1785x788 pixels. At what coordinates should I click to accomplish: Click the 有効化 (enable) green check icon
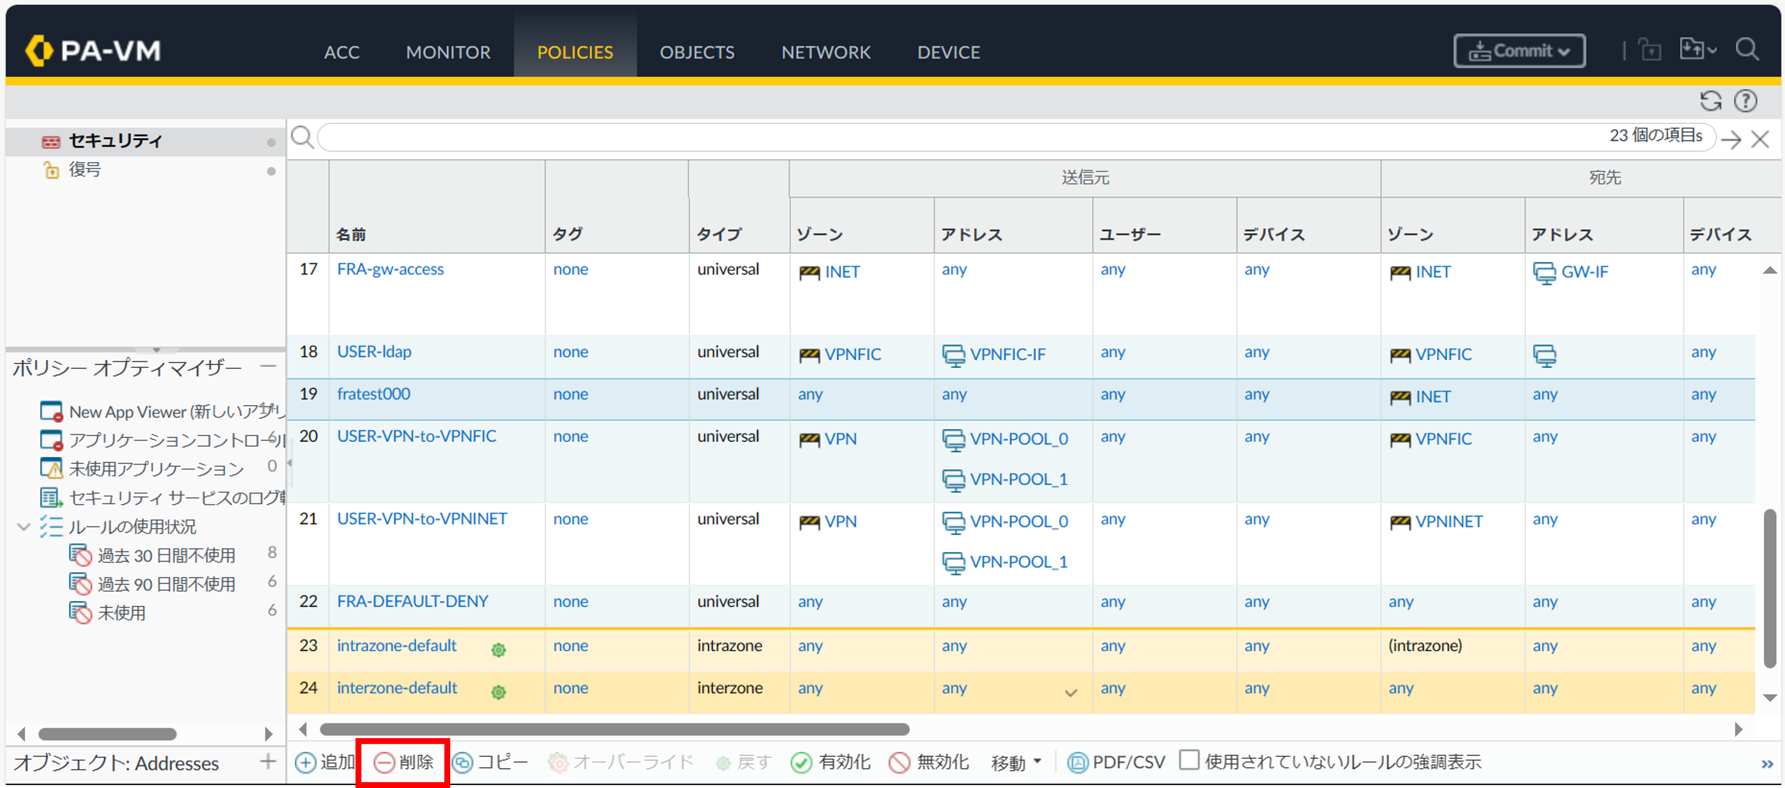802,762
